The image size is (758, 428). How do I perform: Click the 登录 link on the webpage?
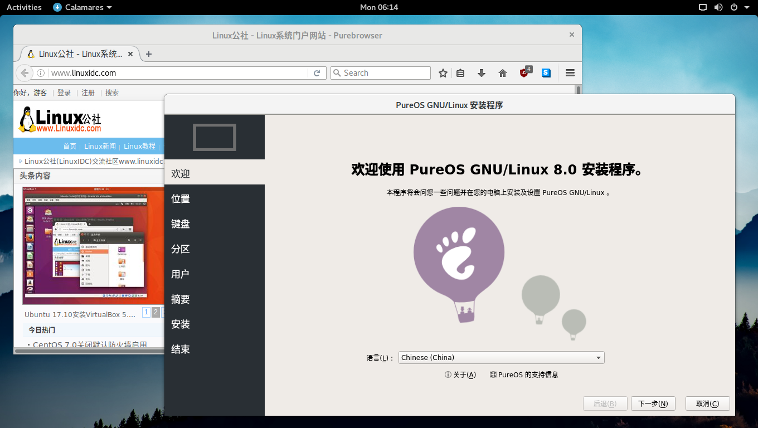(64, 93)
